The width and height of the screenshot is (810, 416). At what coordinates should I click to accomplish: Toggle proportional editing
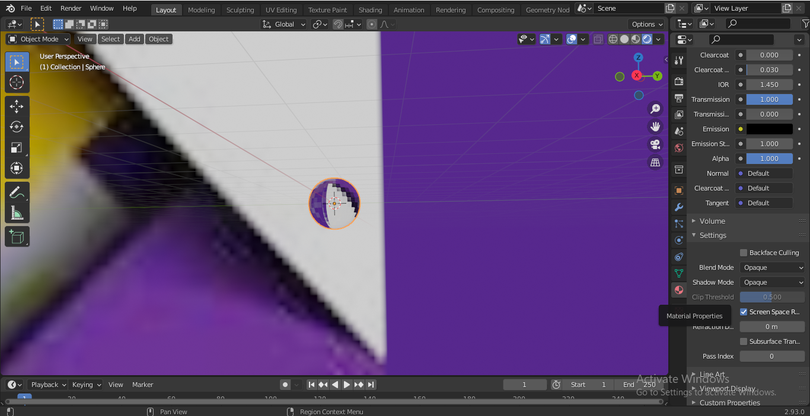pos(372,24)
